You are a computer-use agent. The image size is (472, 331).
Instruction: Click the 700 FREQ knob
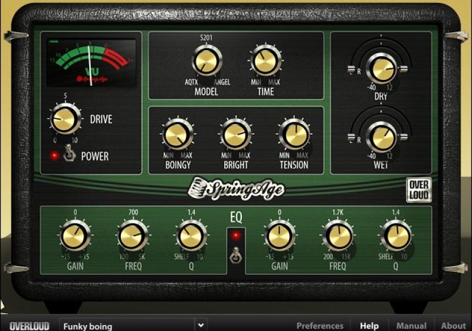[133, 236]
